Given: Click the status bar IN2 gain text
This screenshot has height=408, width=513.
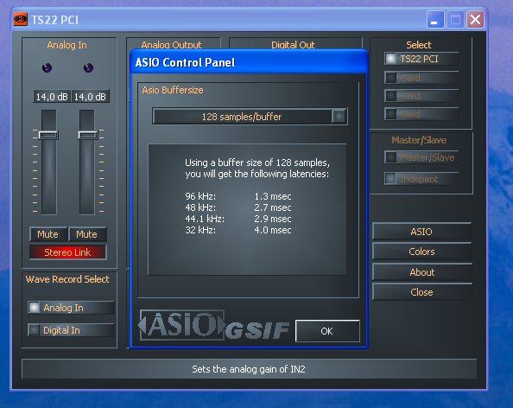Looking at the screenshot, I should 249,369.
